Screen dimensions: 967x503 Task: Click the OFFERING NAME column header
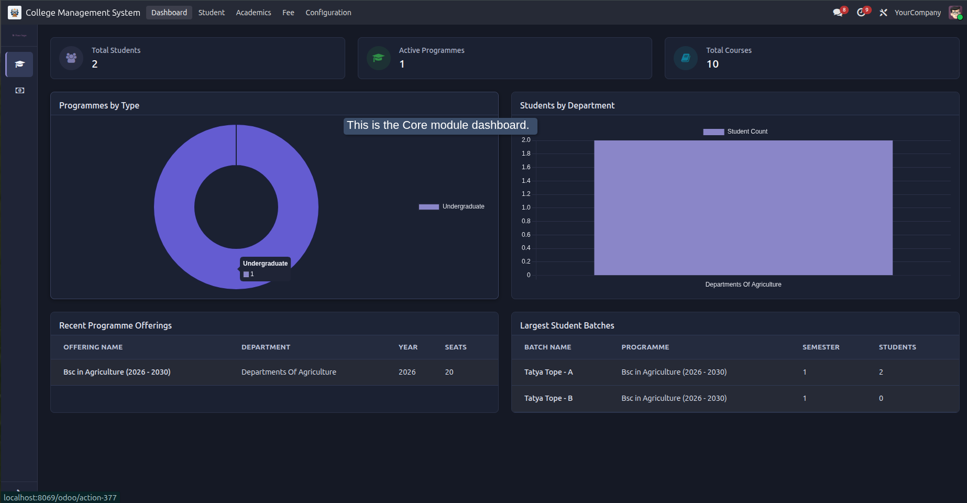[93, 347]
